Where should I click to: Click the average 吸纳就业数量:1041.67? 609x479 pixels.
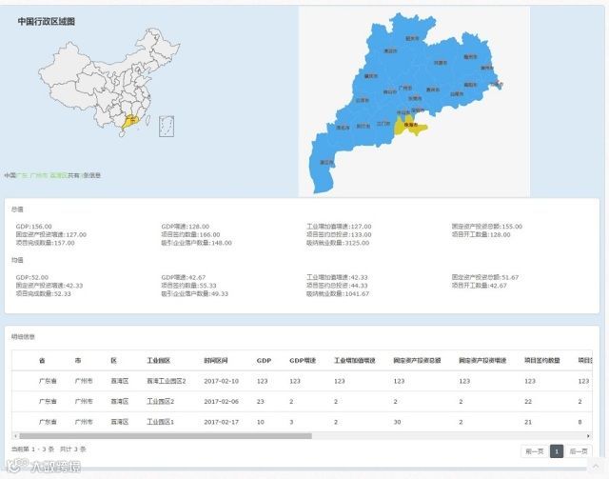338,293
